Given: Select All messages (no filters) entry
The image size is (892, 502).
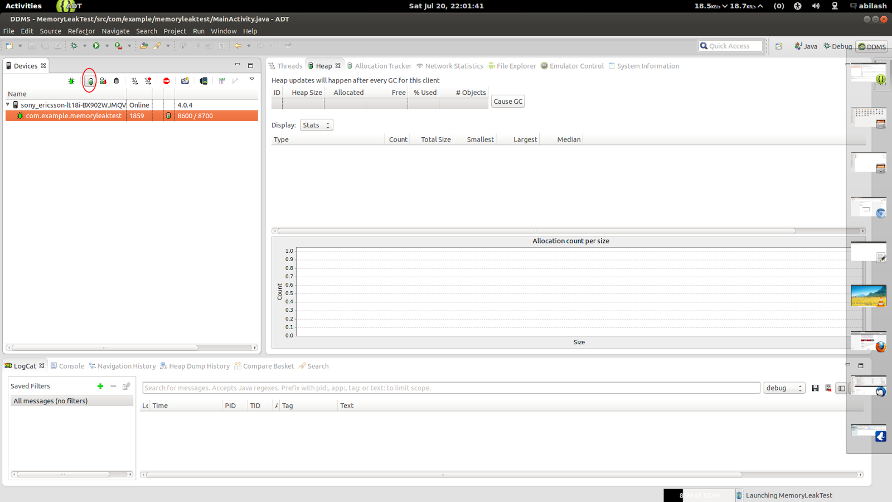Looking at the screenshot, I should [50, 400].
